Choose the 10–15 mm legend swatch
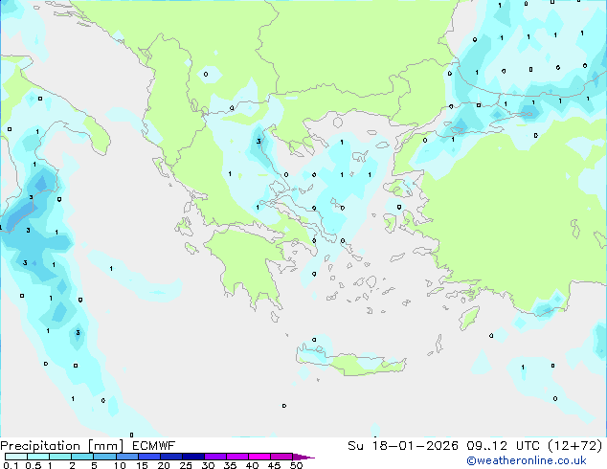This screenshot has height=469, width=607. (x=126, y=457)
